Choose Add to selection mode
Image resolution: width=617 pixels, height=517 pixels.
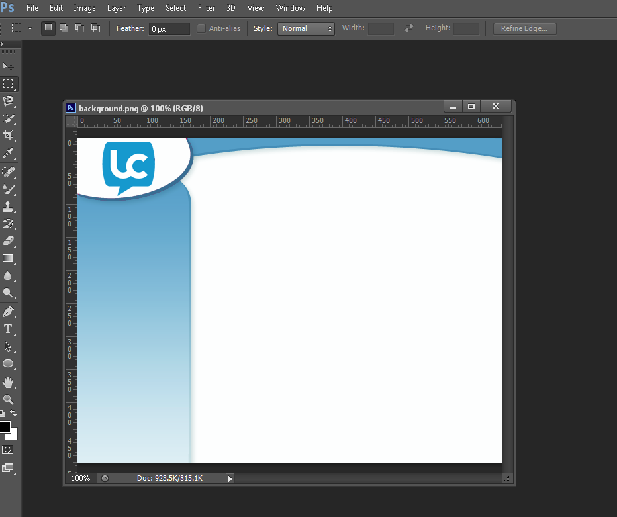pyautogui.click(x=64, y=28)
